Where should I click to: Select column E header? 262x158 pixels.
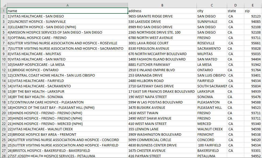pyautogui.click(x=253, y=5)
